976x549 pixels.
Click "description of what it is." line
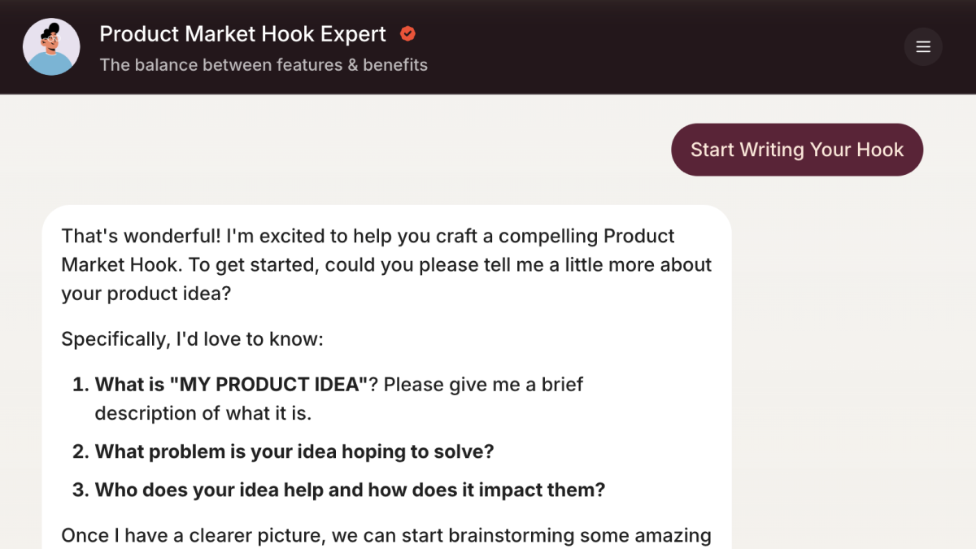point(203,413)
